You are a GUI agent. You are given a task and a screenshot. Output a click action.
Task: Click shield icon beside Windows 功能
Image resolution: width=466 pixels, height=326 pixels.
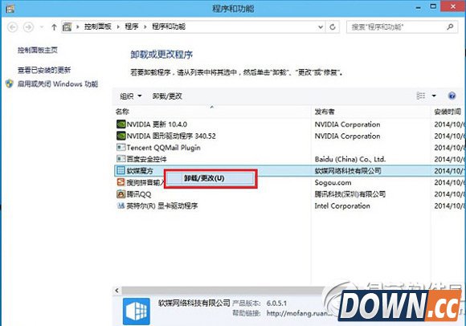click(10, 84)
